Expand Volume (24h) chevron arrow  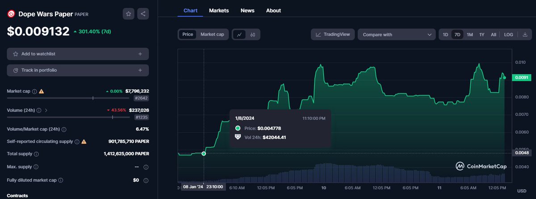46,110
